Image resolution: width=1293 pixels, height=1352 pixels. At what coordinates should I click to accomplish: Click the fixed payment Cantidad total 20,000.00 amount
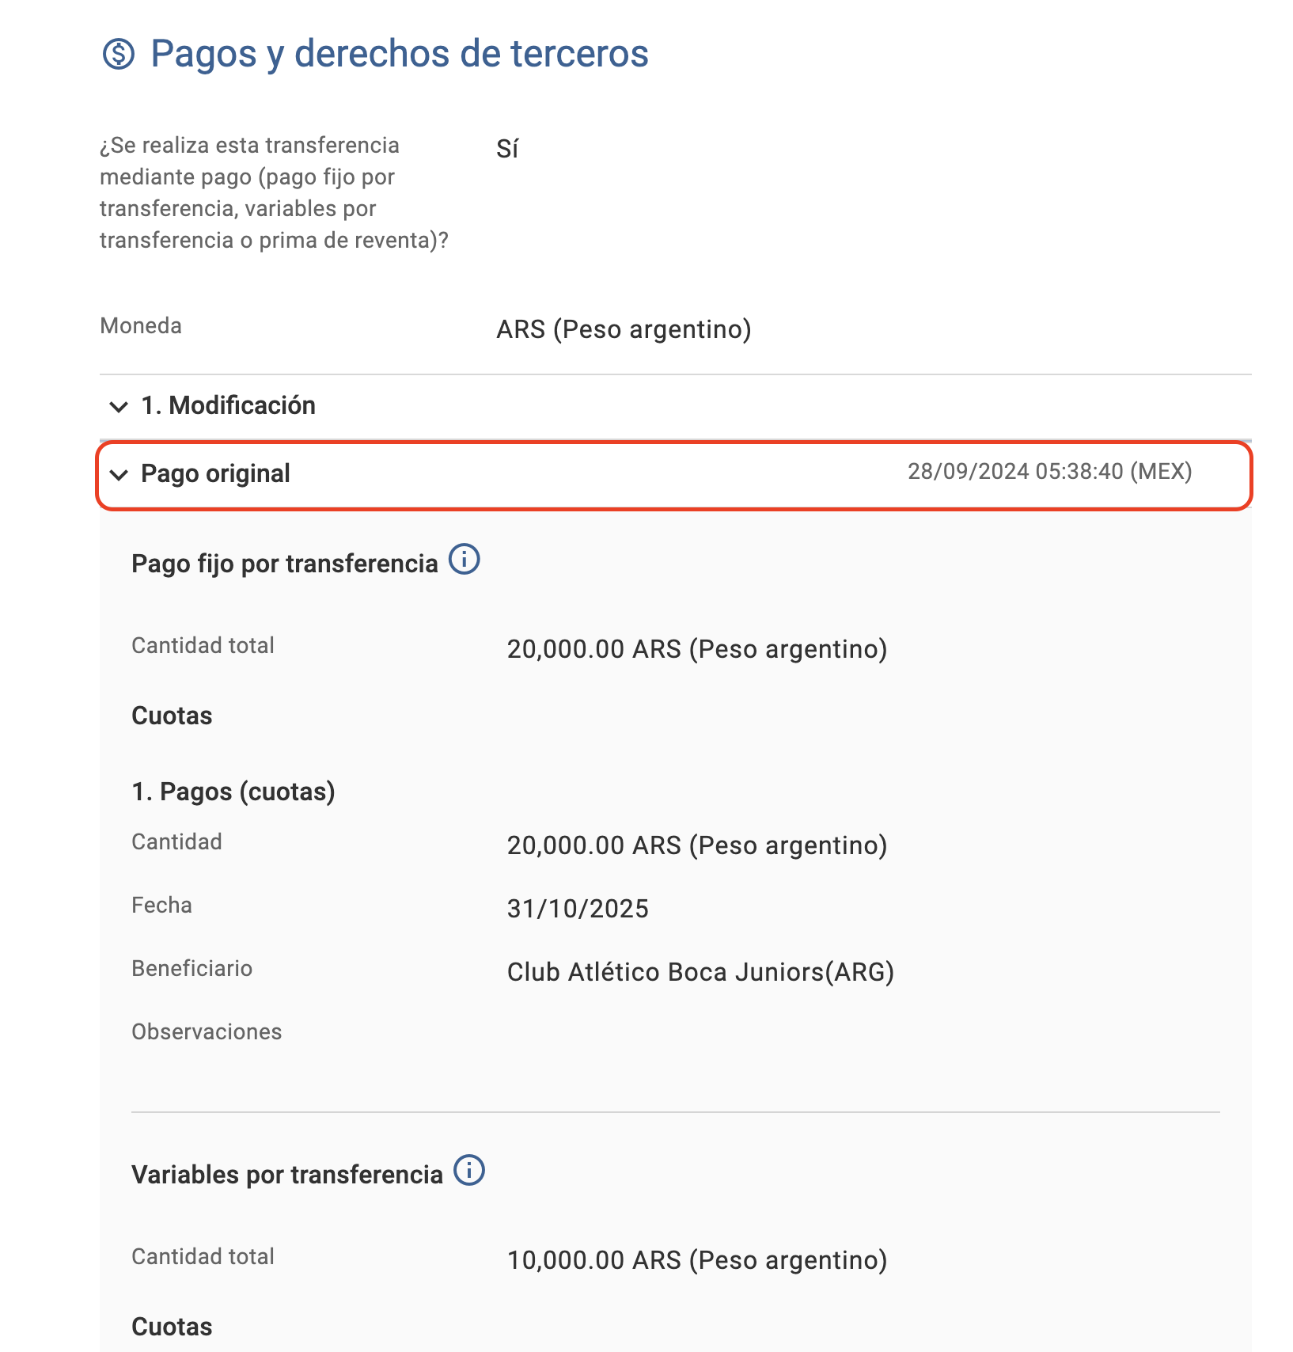pos(697,649)
